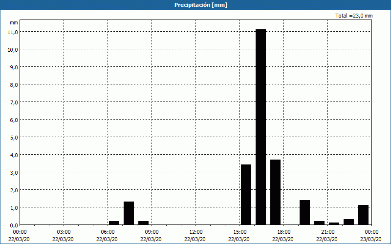
Task: Click the 10,0 y-axis value
Action: click(x=12, y=49)
